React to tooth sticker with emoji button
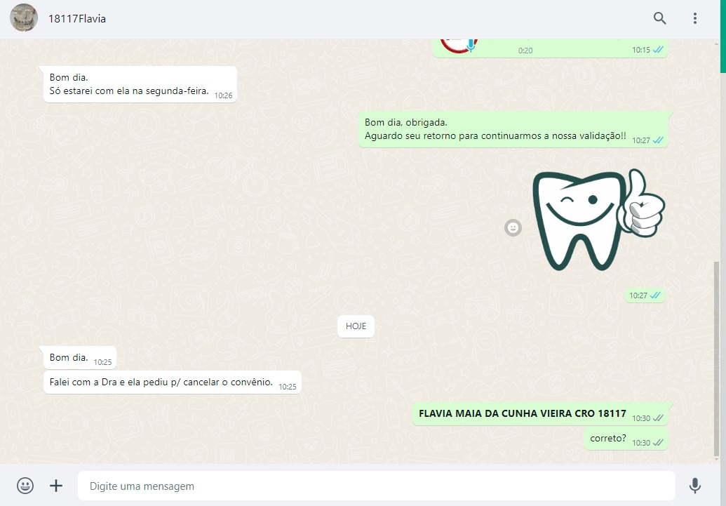726x506 pixels. [x=513, y=227]
